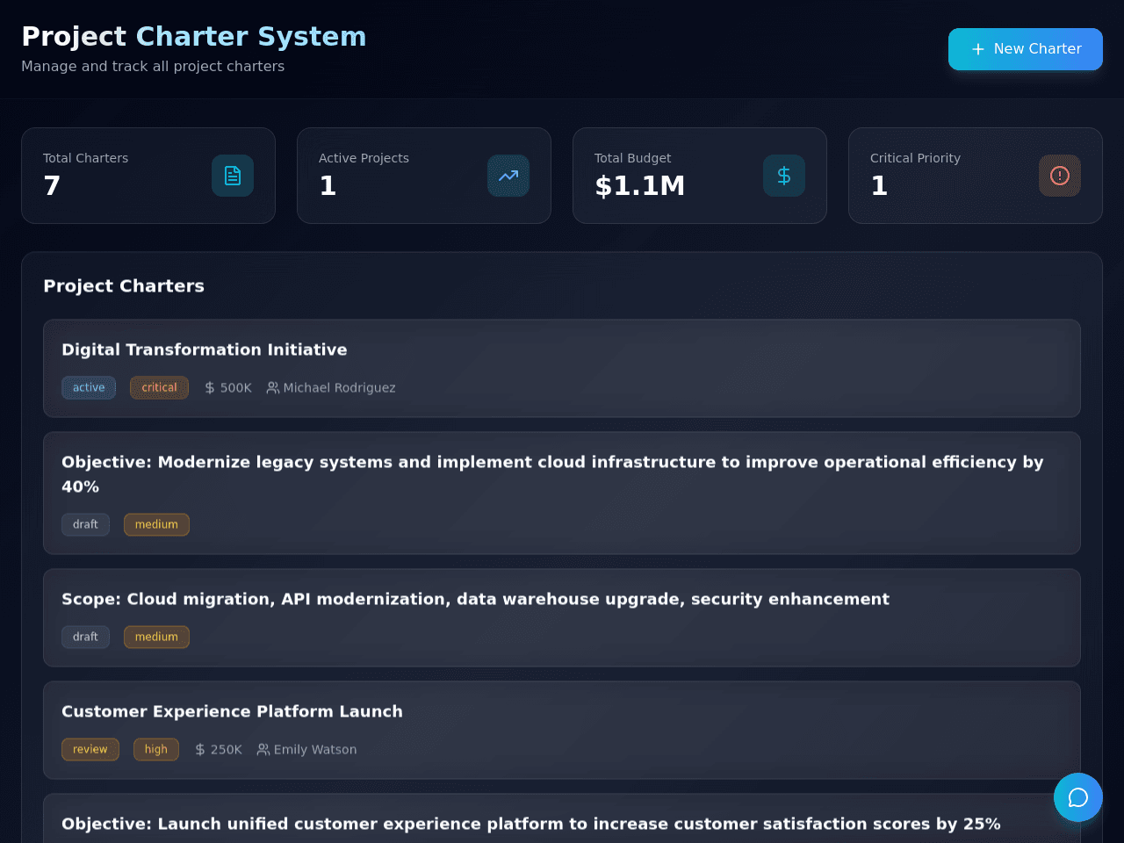
Task: Click the dollar icon in Total Budget card
Action: pos(784,176)
